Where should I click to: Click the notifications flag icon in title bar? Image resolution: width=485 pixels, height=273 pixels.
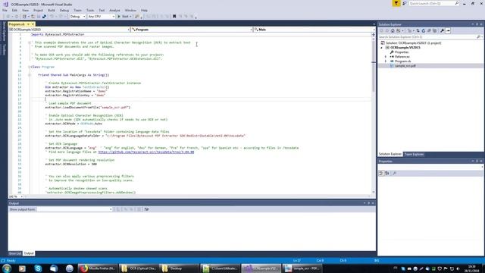[x=396, y=3]
